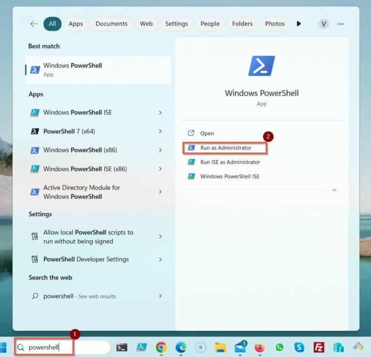This screenshot has width=371, height=357.
Task: Expand Active Directory Module result chevron
Action: (160, 192)
